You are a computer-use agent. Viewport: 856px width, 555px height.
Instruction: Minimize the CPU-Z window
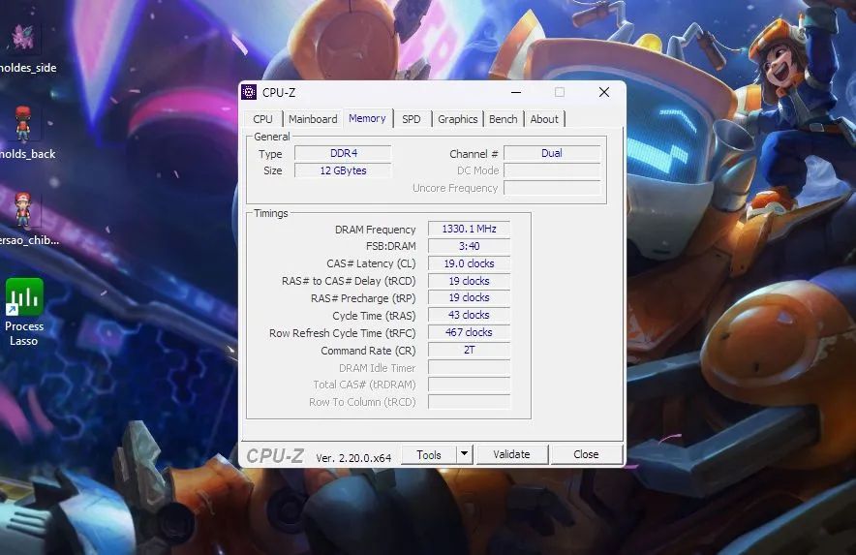(516, 92)
